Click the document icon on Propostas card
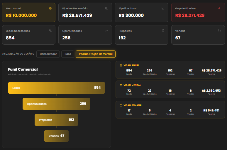Image resolution: width=227 pixels, height=150 pixels. tap(163, 31)
